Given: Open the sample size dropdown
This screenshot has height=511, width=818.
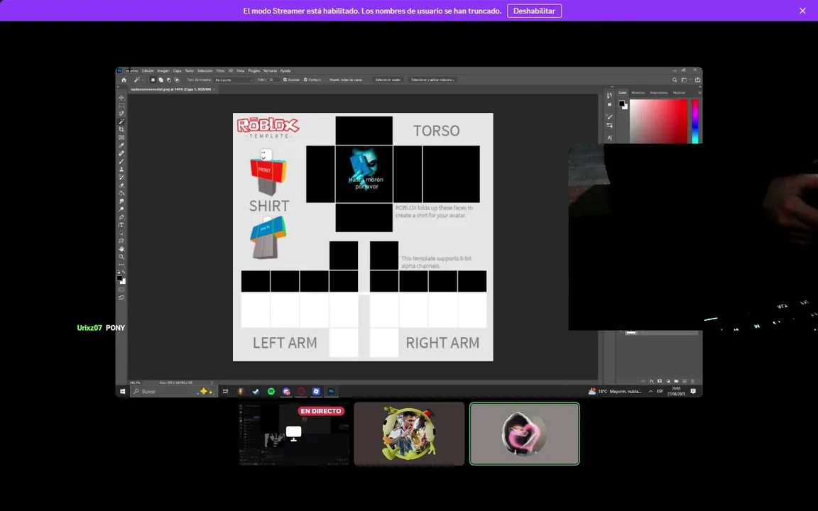Looking at the screenshot, I should pyautogui.click(x=234, y=79).
